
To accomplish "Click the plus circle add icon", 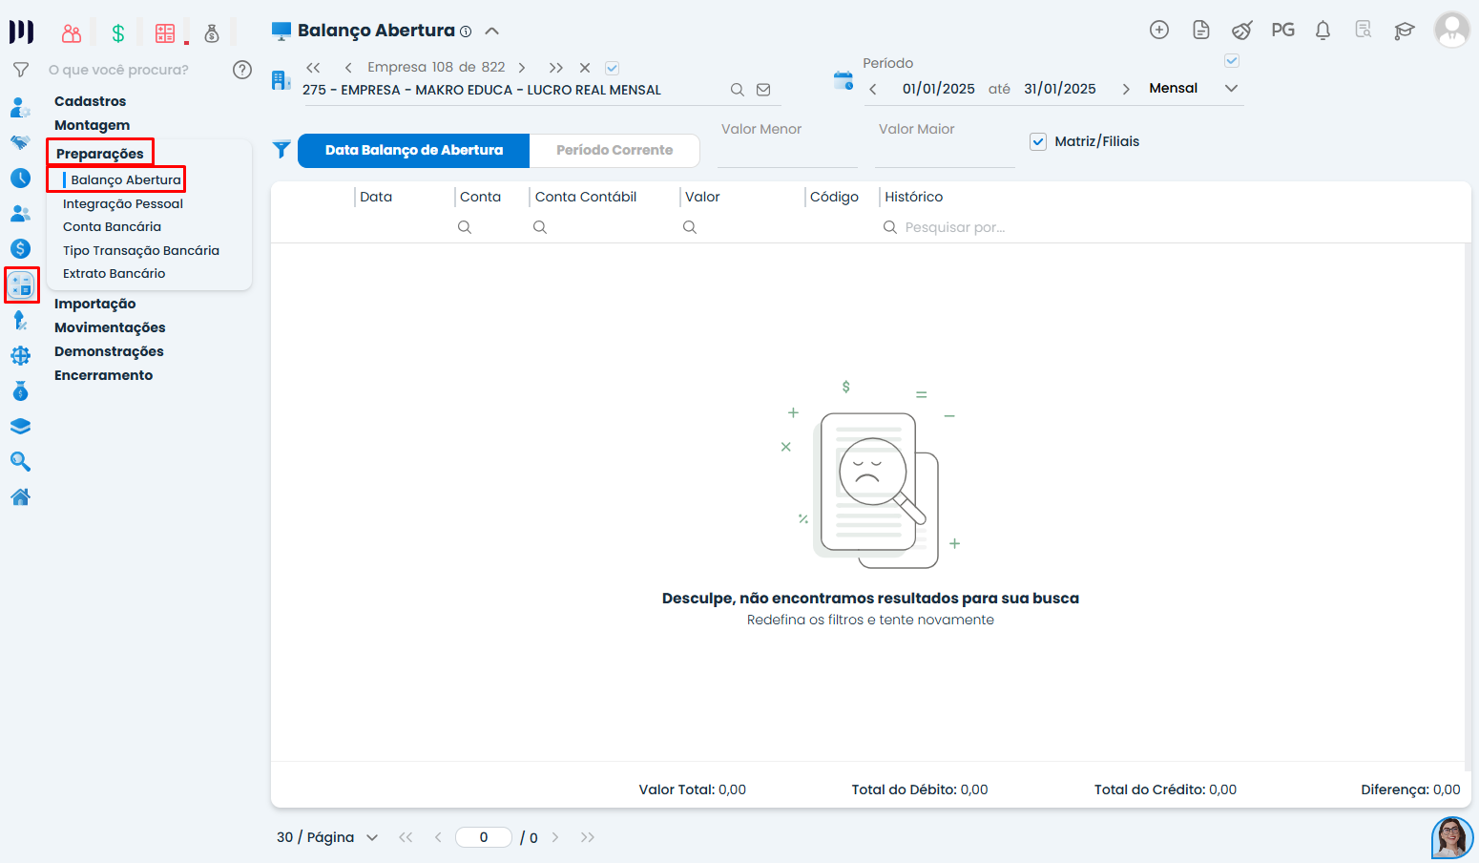I will tap(1159, 30).
